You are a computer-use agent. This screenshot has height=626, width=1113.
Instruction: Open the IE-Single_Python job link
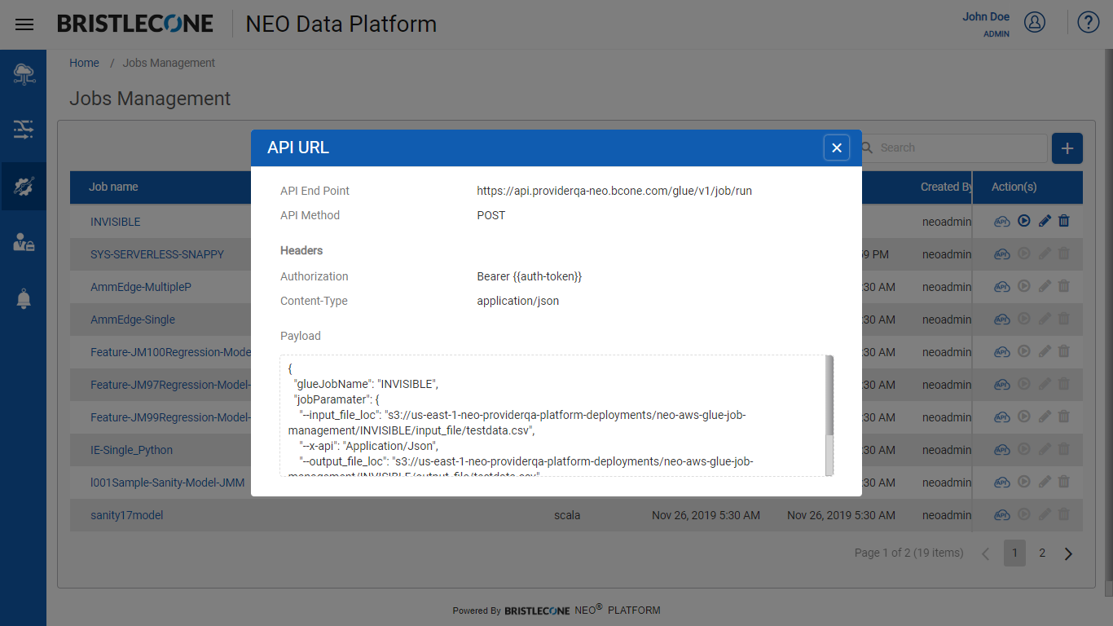pos(131,450)
